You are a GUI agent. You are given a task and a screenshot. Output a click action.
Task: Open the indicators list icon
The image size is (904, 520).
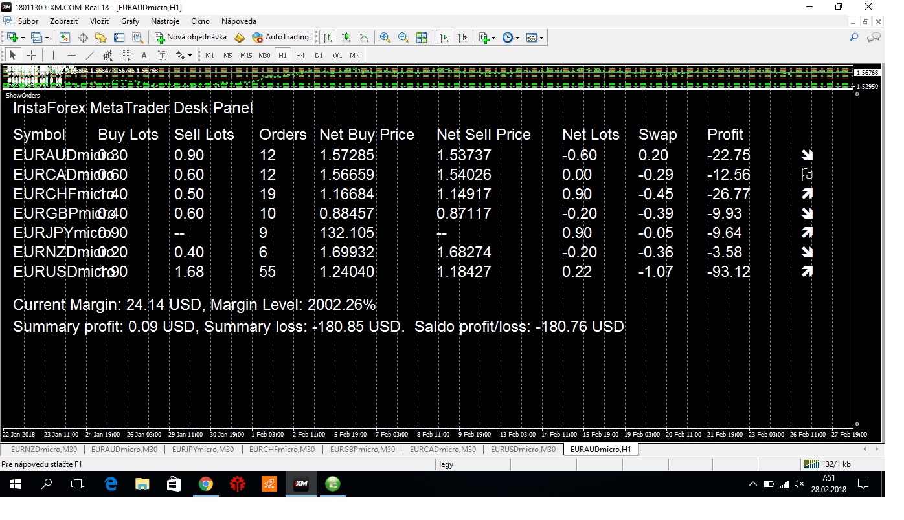point(484,38)
